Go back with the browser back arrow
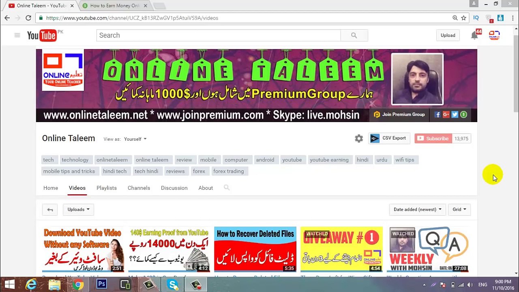The height and width of the screenshot is (292, 519). point(7,18)
